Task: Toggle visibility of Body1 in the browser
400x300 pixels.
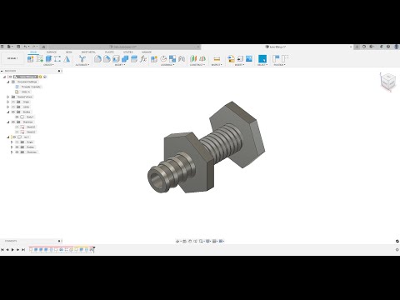Action: coord(17,117)
